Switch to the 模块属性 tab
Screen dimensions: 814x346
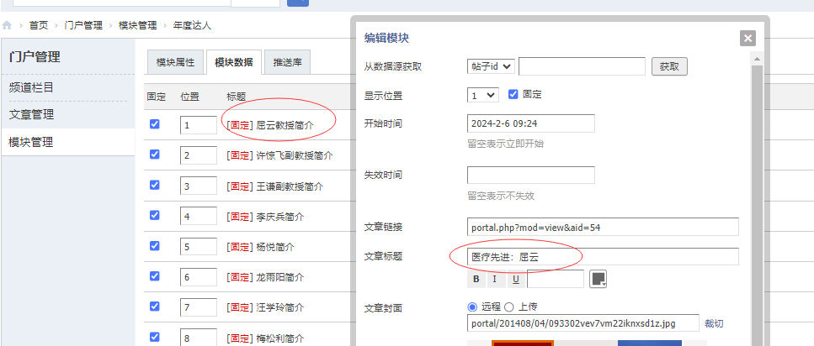(176, 62)
